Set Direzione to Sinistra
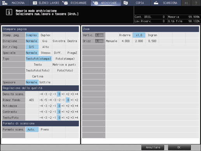 tap(59, 41)
